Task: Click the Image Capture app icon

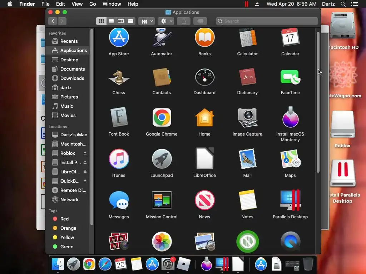Action: 247,118
